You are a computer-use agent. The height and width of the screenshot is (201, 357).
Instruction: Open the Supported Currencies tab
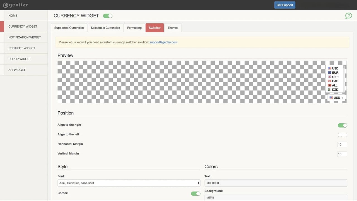coord(69,28)
